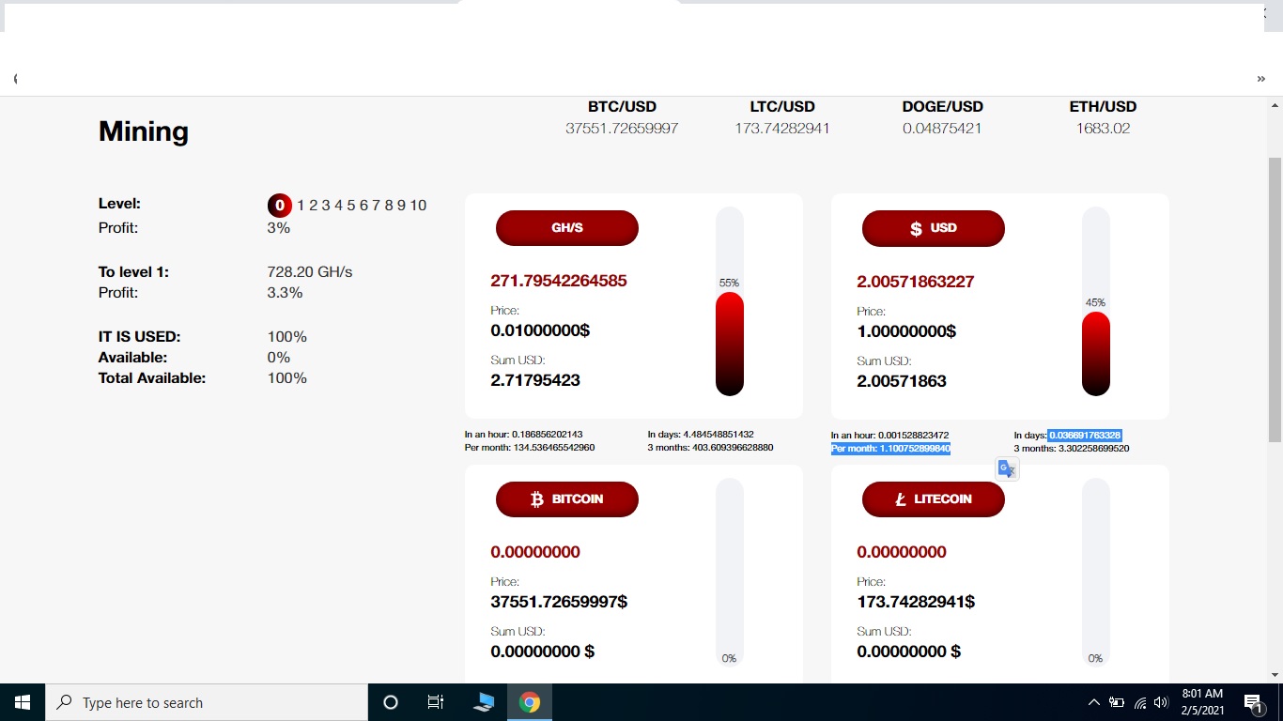Select level 8
This screenshot has width=1283, height=721.
pyautogui.click(x=389, y=205)
